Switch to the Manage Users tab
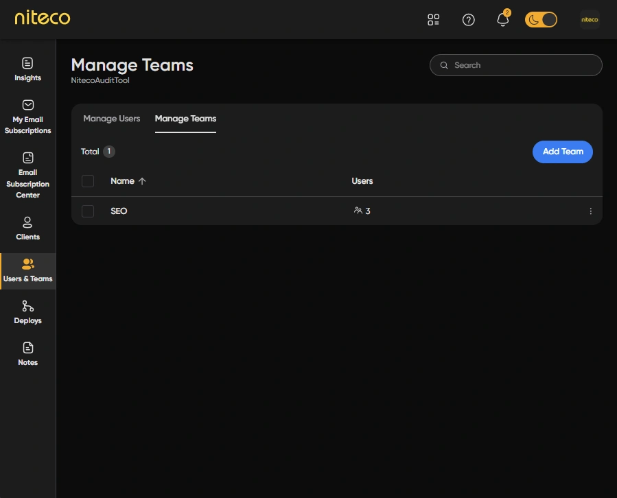 (112, 119)
